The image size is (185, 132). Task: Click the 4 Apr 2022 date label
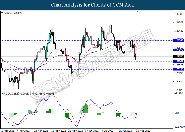[23, 131]
